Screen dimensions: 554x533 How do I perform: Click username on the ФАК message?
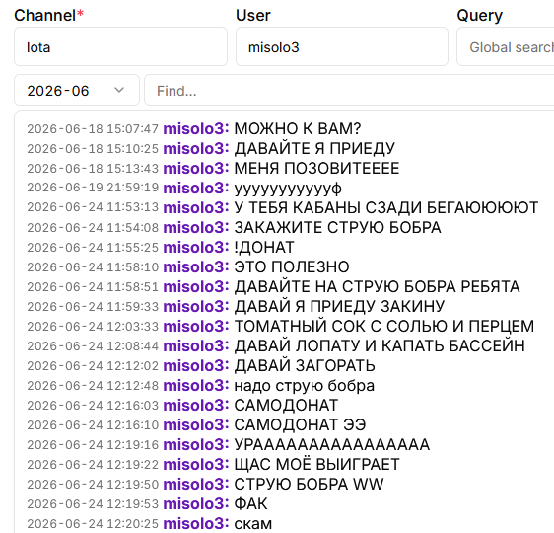[196, 504]
